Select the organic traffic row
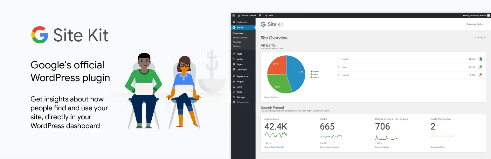This screenshot has height=159, width=491. (x=410, y=59)
